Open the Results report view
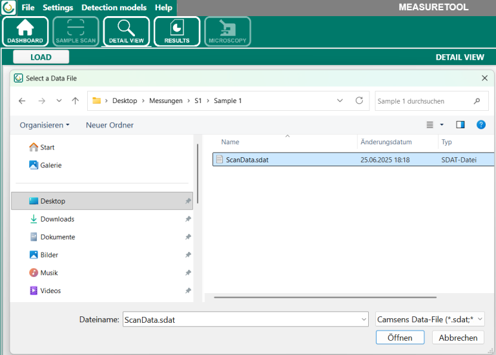496x355 pixels. [177, 31]
